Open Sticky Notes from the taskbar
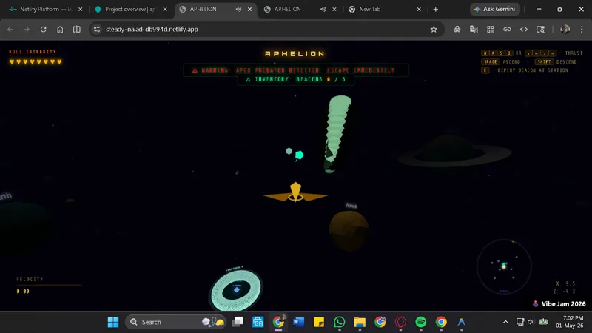Screen dimensions: 592x333 [x=319, y=322]
